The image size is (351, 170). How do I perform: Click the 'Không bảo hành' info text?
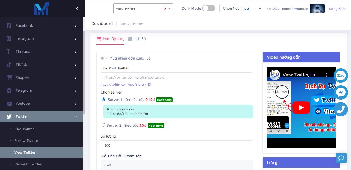tap(120, 109)
